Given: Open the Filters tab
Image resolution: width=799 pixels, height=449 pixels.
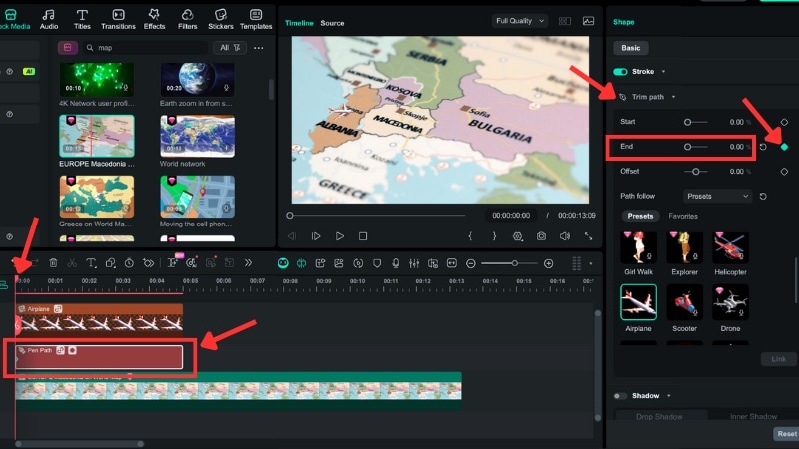Looking at the screenshot, I should tap(187, 19).
